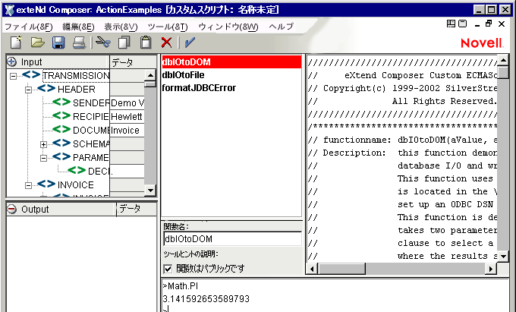Click the tile windows icon in menu bar
Viewport: 516px width, 312px height.
tap(451, 24)
